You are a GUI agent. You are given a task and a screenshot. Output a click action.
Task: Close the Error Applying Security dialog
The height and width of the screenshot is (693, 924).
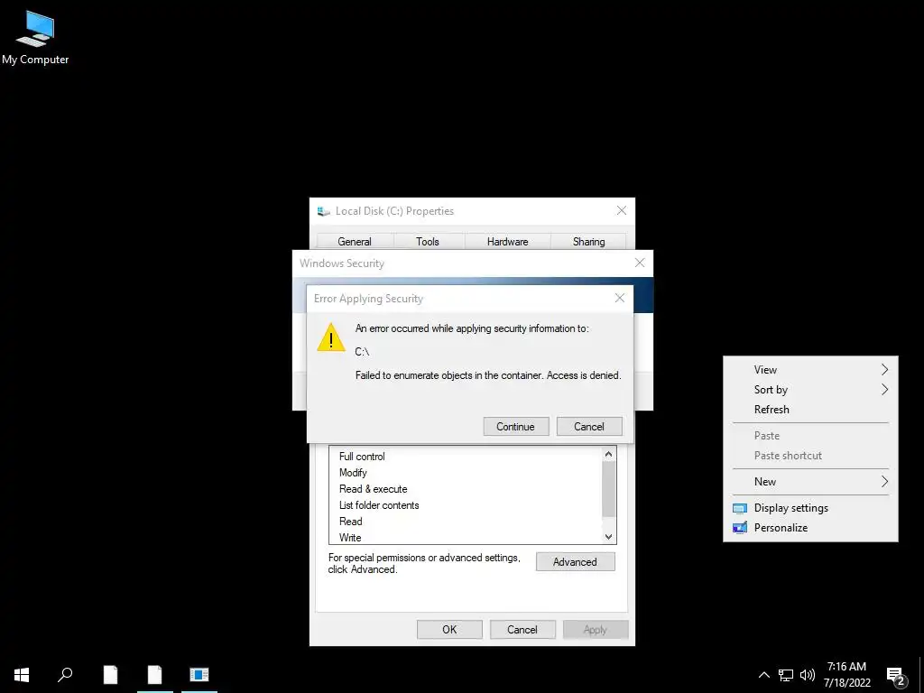coord(619,298)
